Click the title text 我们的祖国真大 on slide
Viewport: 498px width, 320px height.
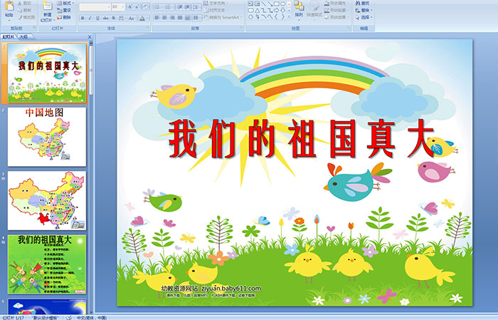[x=301, y=139]
